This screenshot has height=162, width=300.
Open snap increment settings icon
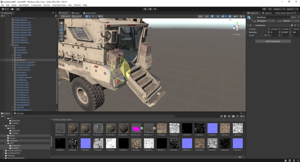point(100,16)
